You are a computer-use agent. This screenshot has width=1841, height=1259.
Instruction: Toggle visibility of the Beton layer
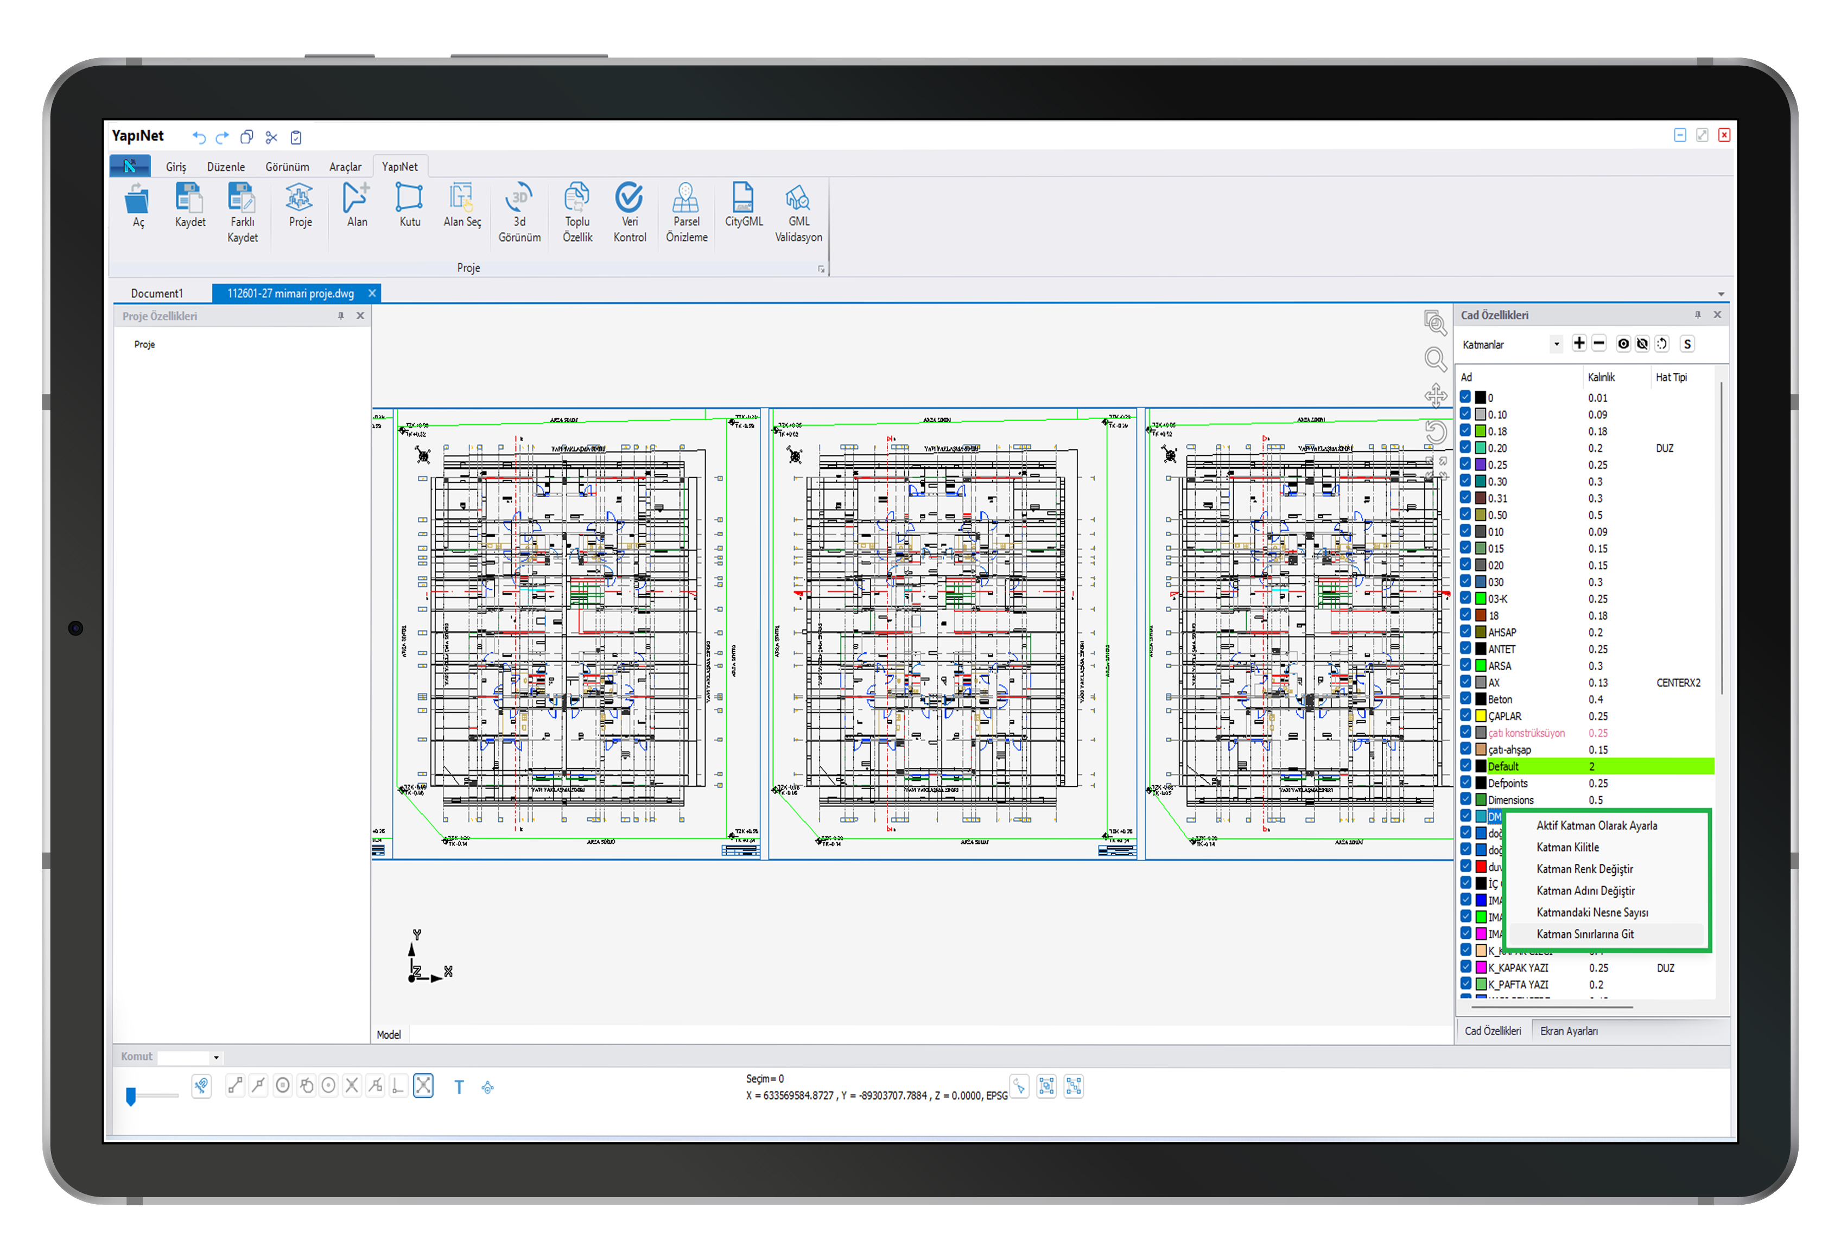click(x=1465, y=698)
